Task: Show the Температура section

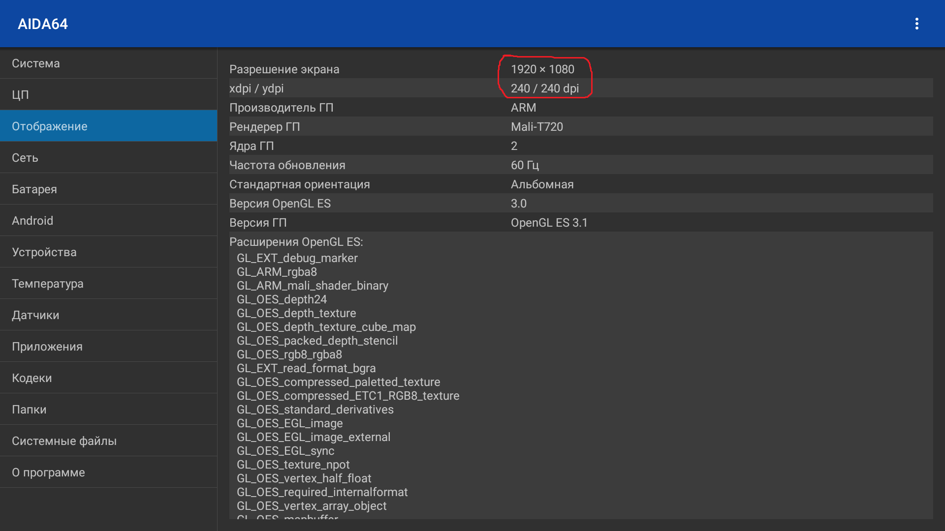Action: pos(108,284)
